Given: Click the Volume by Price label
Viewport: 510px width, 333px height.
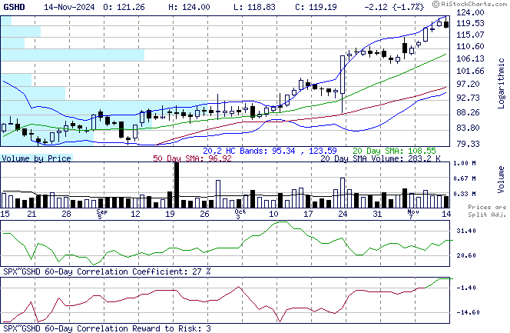Looking at the screenshot, I should [x=36, y=158].
